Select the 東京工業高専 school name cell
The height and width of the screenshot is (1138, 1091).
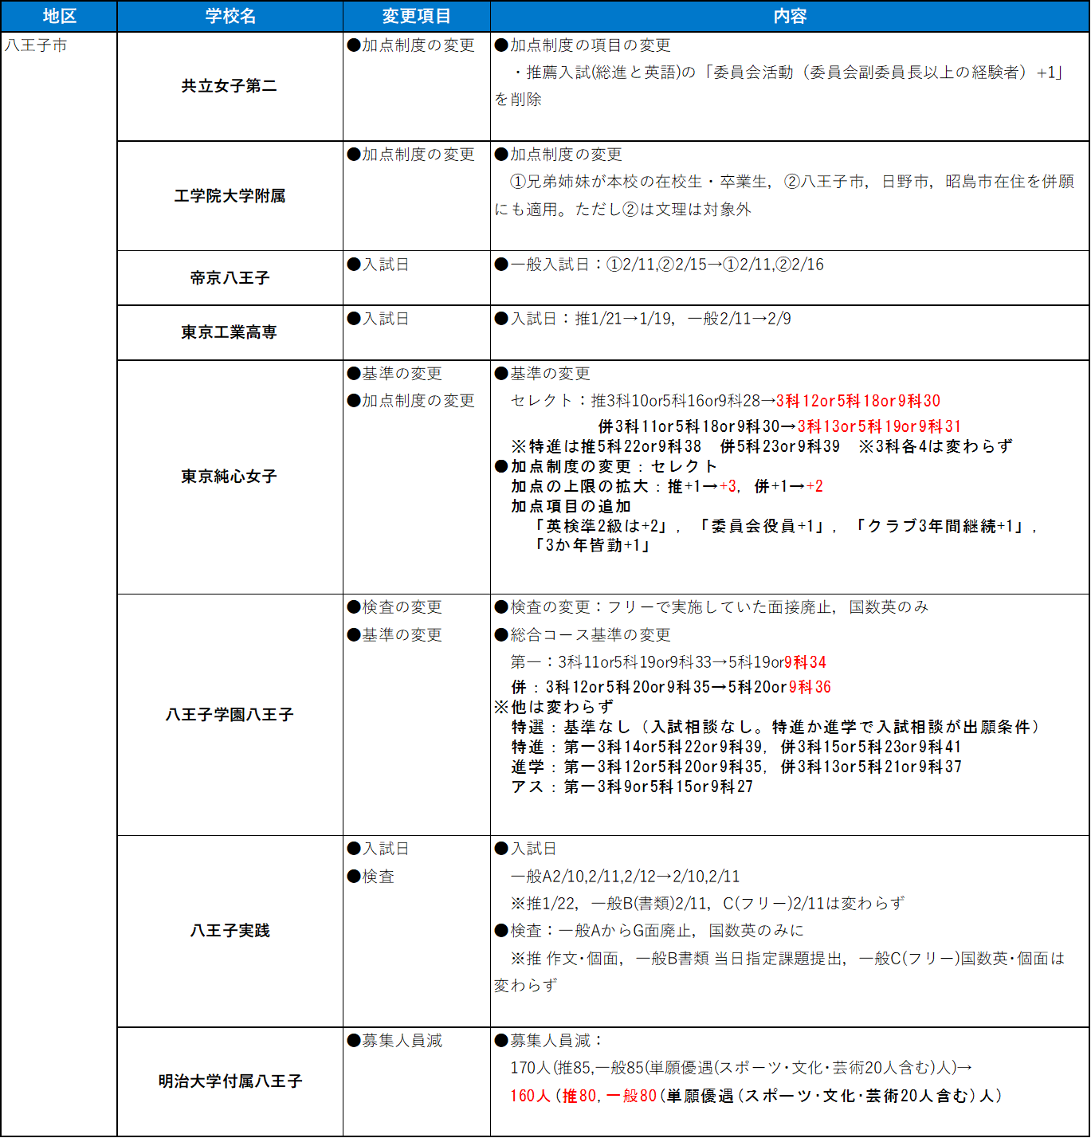230,332
